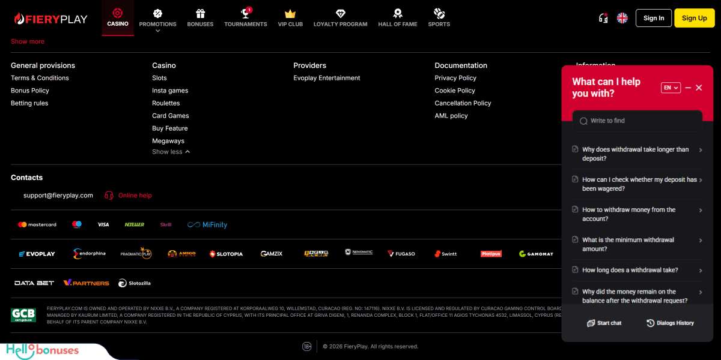
Task: Select the Casino nav icon
Action: [x=118, y=13]
